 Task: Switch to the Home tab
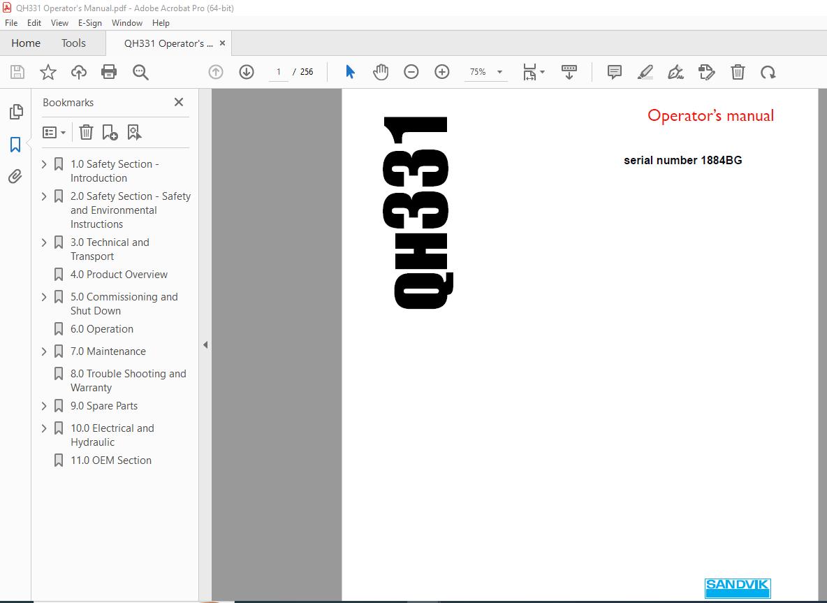(x=26, y=43)
